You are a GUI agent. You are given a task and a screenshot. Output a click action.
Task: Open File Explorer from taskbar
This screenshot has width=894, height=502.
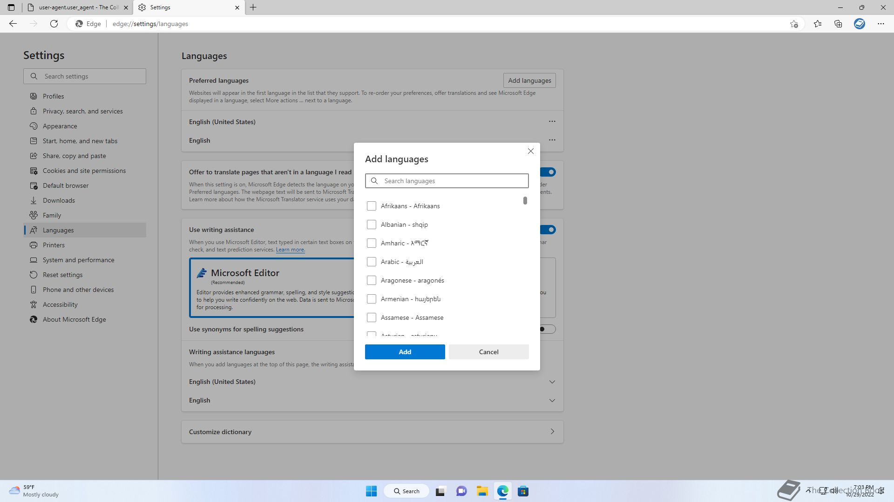coord(482,491)
